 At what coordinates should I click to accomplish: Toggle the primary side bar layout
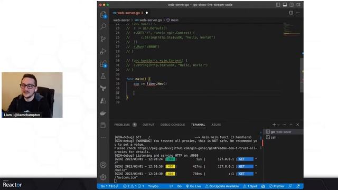coord(278,5)
